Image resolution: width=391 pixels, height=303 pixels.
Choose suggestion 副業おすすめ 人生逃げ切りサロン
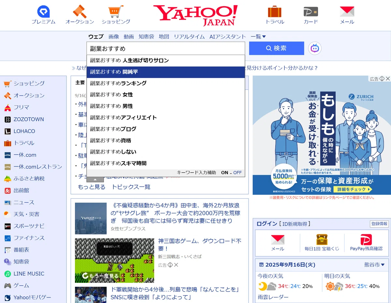166,61
